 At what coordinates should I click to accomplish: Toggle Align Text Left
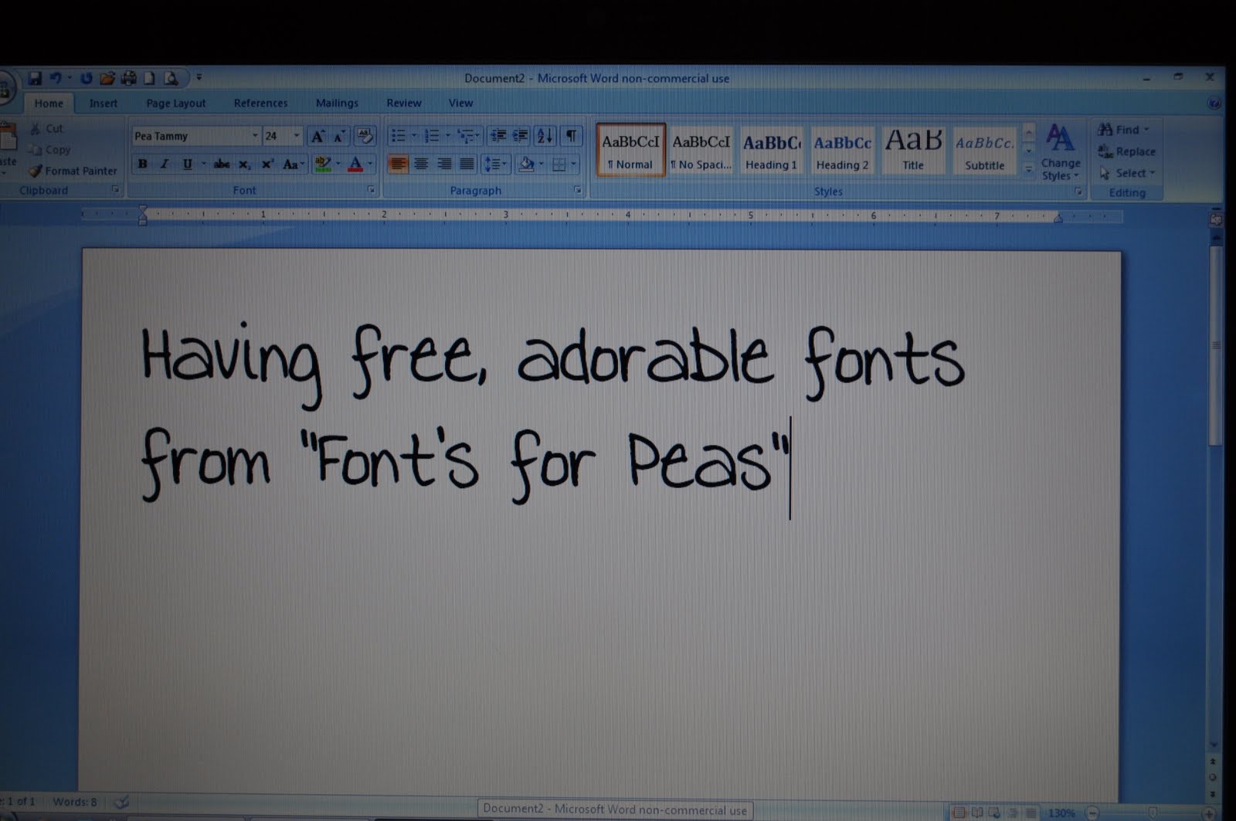point(398,164)
